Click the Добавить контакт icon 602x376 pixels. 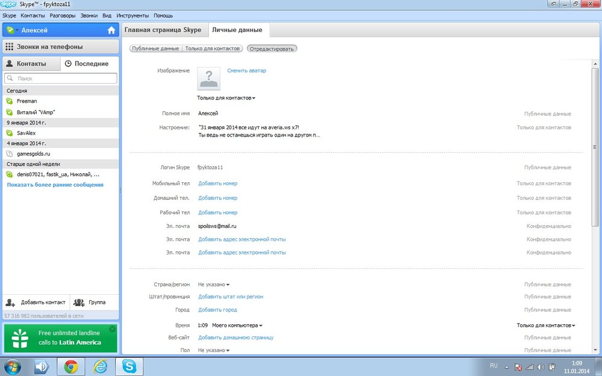[11, 302]
